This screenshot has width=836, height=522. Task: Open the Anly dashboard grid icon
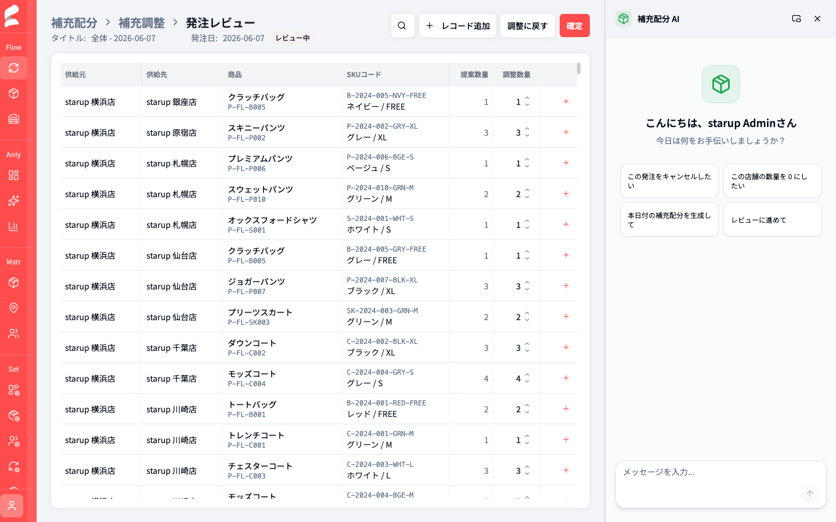(13, 175)
